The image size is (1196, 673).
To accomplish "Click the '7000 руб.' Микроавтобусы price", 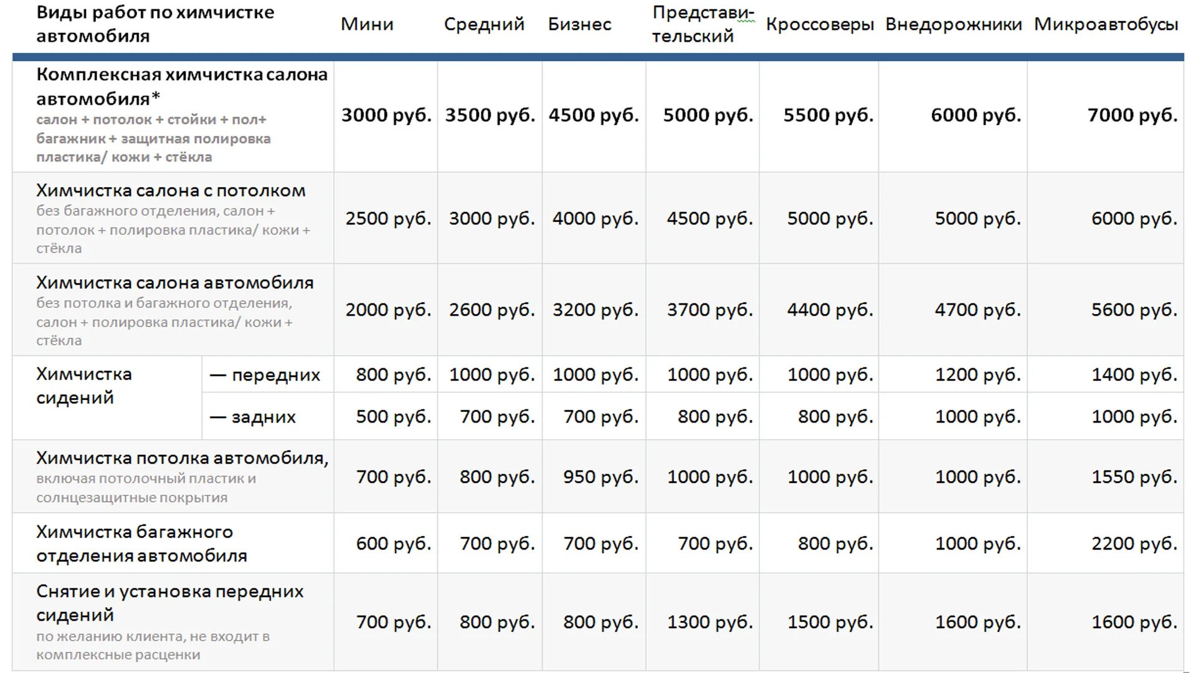I will tap(1132, 115).
